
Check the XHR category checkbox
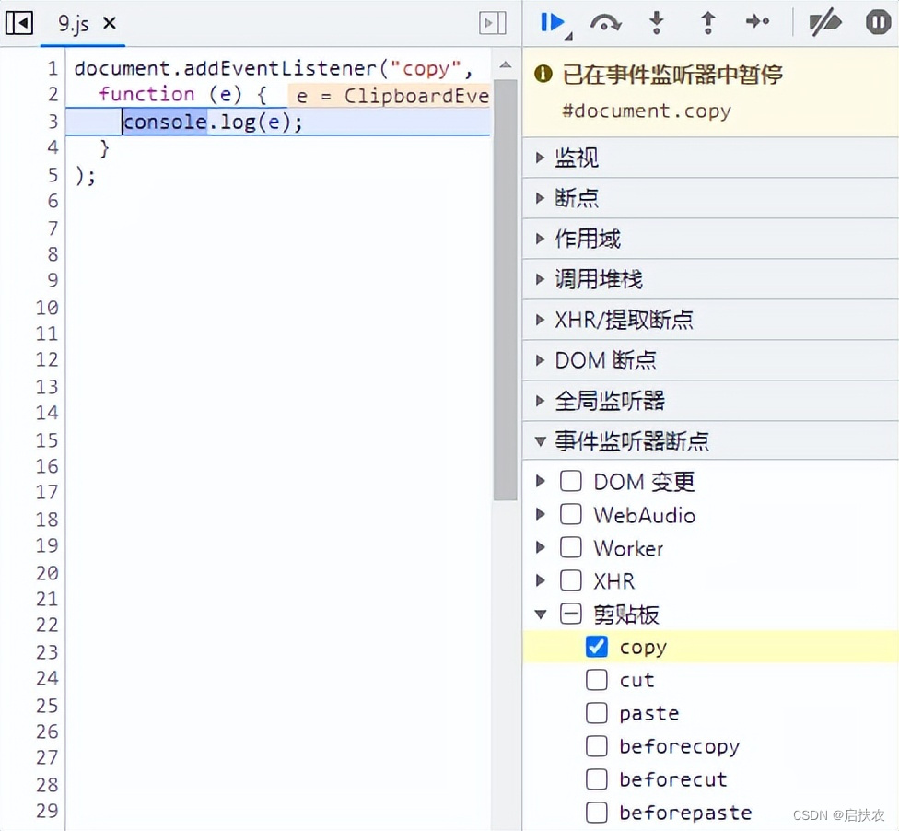tap(571, 580)
